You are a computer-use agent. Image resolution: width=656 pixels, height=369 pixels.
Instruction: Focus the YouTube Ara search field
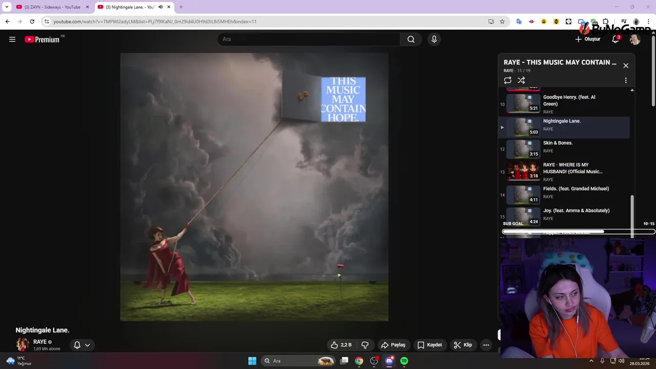click(x=309, y=39)
